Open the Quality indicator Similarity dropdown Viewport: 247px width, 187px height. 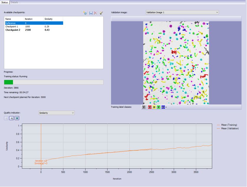coord(57,113)
